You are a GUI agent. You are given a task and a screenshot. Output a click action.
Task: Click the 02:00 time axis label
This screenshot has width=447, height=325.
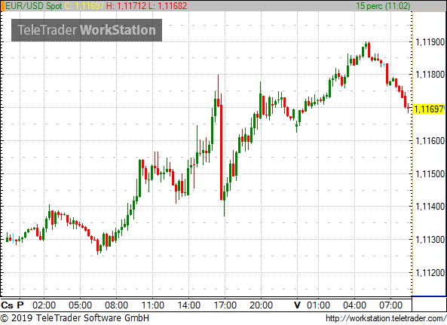coord(44,305)
